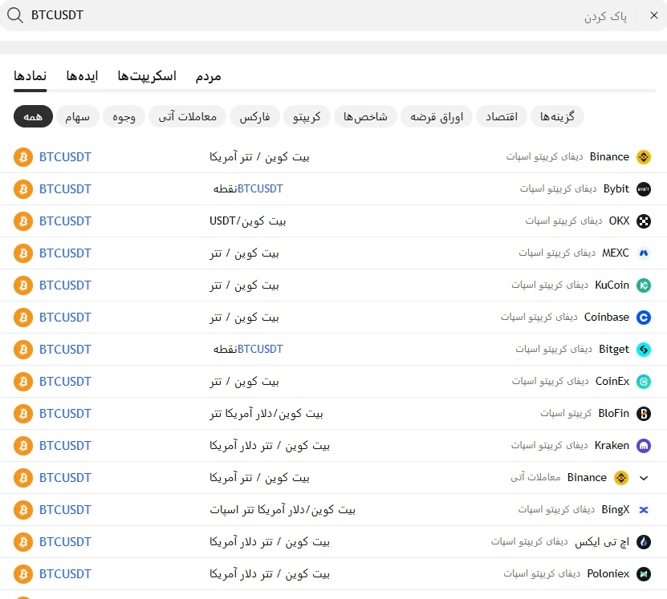This screenshot has width=667, height=599.
Task: Click the BloFin exchange logo
Action: point(644,414)
